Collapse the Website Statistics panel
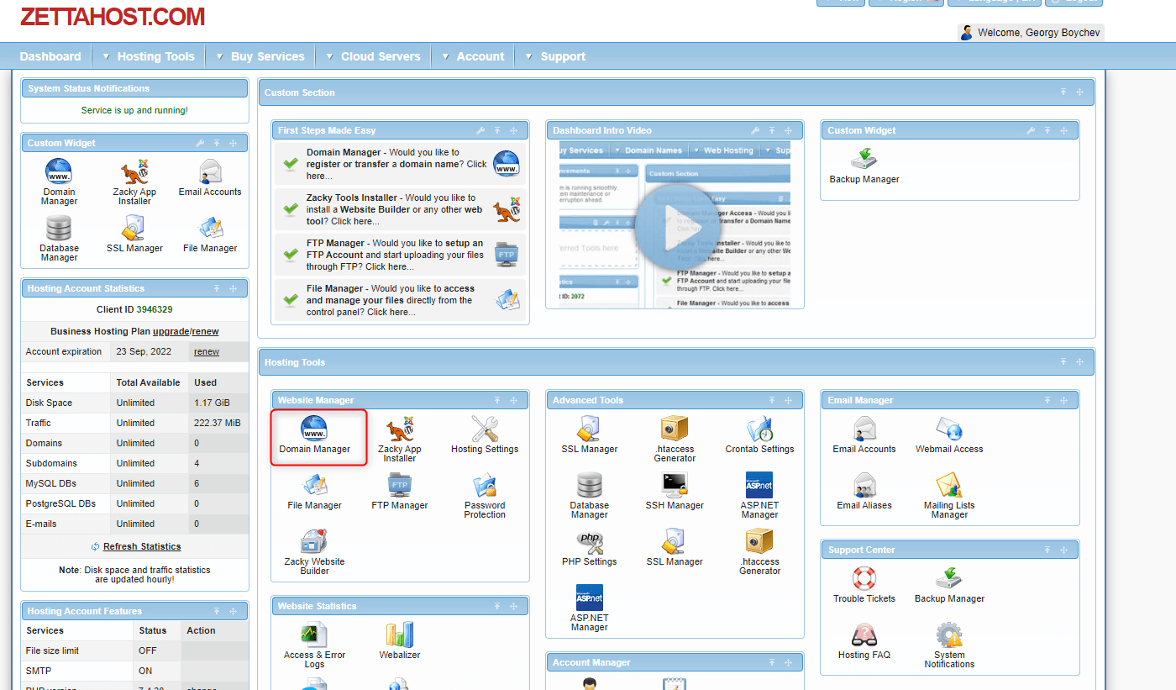 [496, 606]
